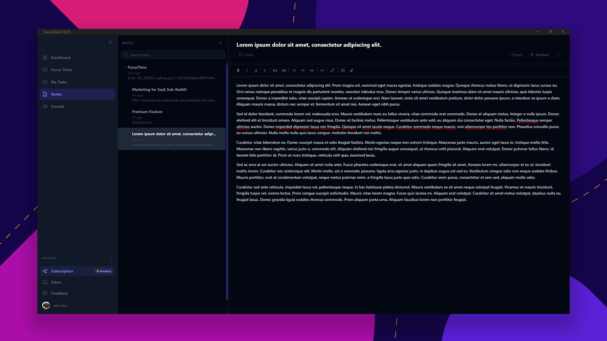Click the 'Not premium' preview text
This screenshot has height=341, width=607.
tap(142, 123)
